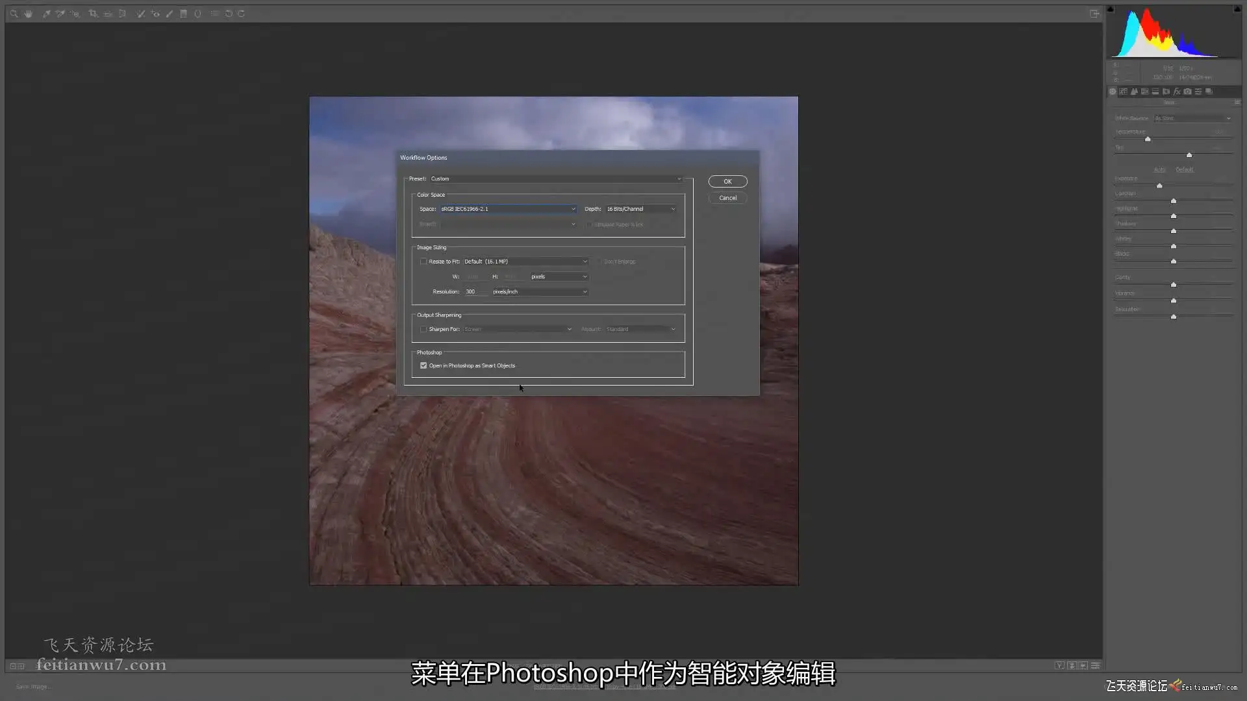Select the Crop tool

pos(93,14)
